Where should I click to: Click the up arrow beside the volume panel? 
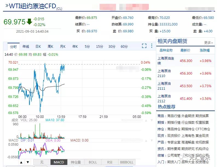(x=146, y=120)
